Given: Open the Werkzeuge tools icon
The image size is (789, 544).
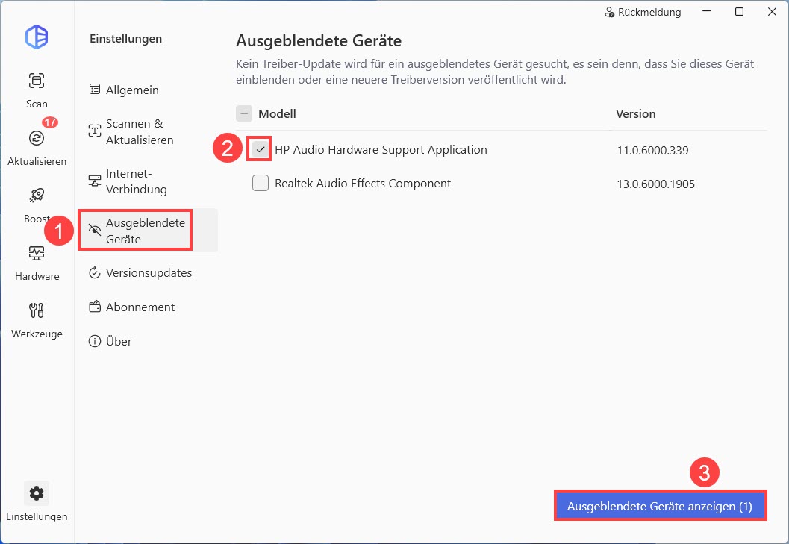Looking at the screenshot, I should coord(37,310).
